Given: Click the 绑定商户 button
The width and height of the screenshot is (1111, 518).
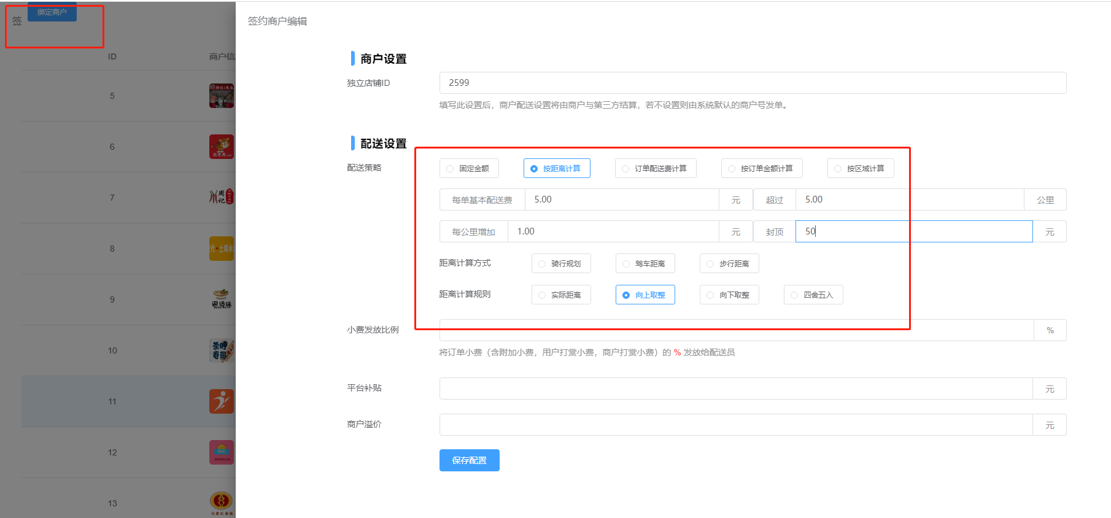Looking at the screenshot, I should [52, 12].
